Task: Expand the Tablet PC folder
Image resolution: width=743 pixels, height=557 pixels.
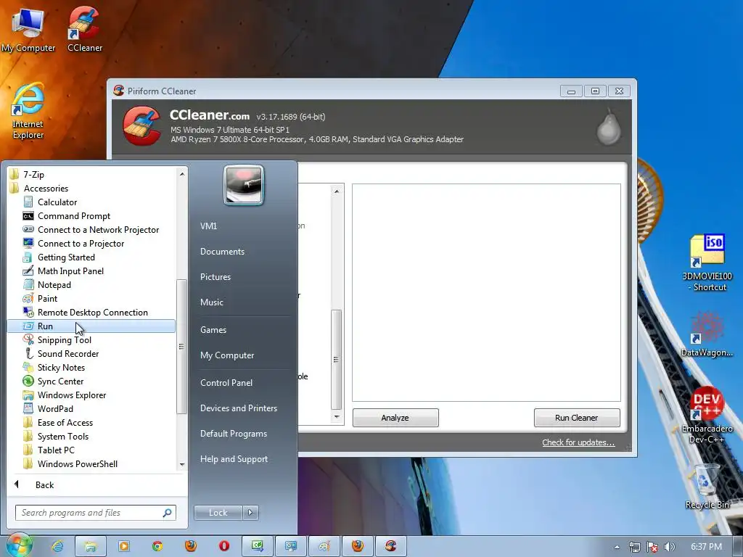Action: [55, 450]
